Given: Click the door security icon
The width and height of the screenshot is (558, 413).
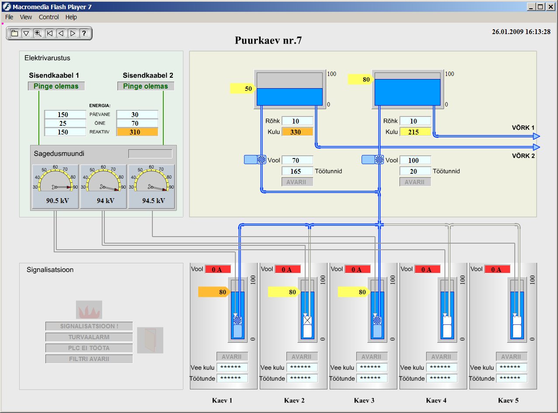Looking at the screenshot, I should tap(150, 340).
